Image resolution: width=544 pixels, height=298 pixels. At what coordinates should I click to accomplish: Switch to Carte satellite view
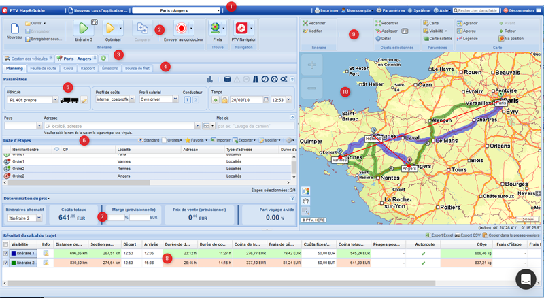pos(437,39)
